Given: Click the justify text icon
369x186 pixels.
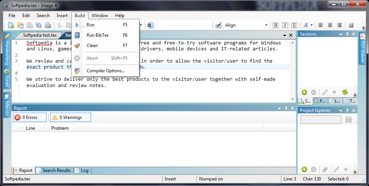Looking at the screenshot, I should coord(351,25).
